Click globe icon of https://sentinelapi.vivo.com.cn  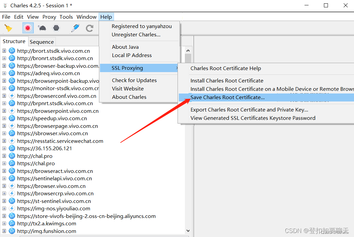pyautogui.click(x=12, y=178)
